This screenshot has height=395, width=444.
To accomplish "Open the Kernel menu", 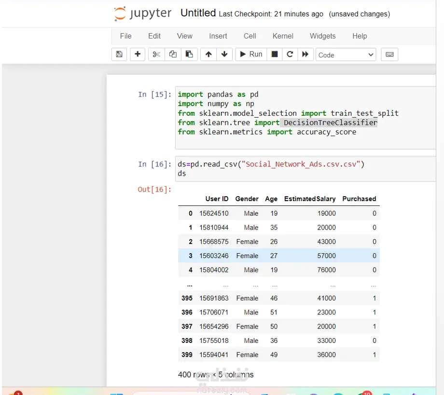I will coord(283,36).
